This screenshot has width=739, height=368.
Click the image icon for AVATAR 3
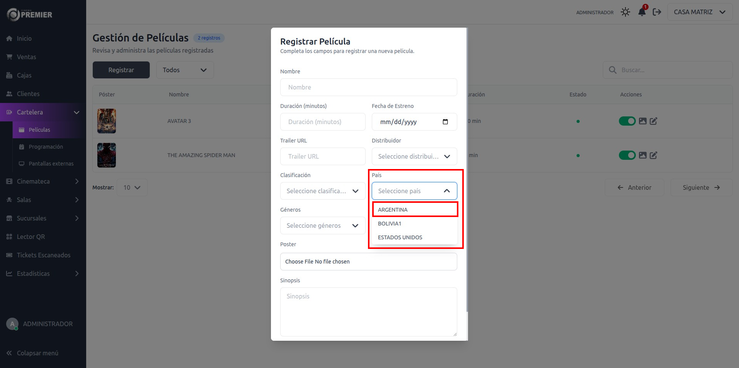click(642, 121)
